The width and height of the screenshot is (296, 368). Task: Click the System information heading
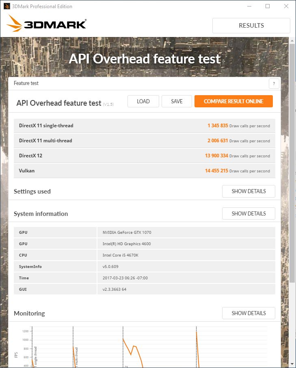pyautogui.click(x=41, y=213)
